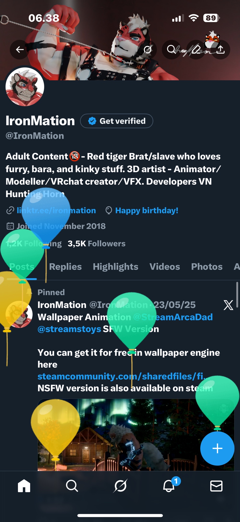Tap the IronMation profile avatar
Viewport: 240px width, 522px height.
(25, 87)
